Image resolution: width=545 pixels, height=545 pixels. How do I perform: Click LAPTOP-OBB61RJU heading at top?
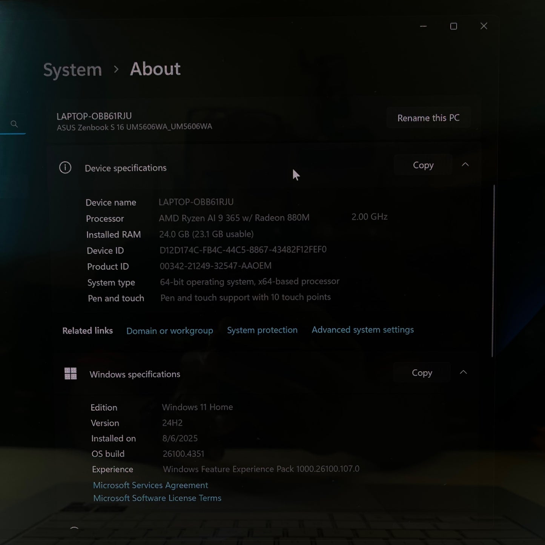pyautogui.click(x=94, y=116)
